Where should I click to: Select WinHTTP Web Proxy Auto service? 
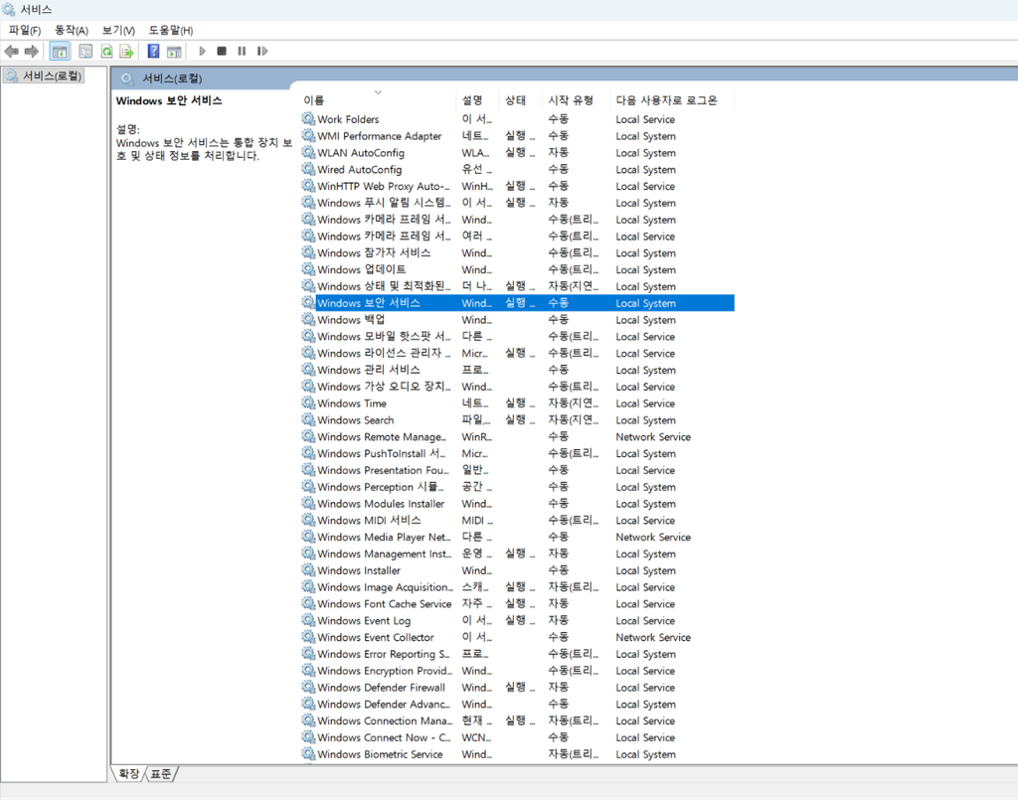click(x=517, y=186)
